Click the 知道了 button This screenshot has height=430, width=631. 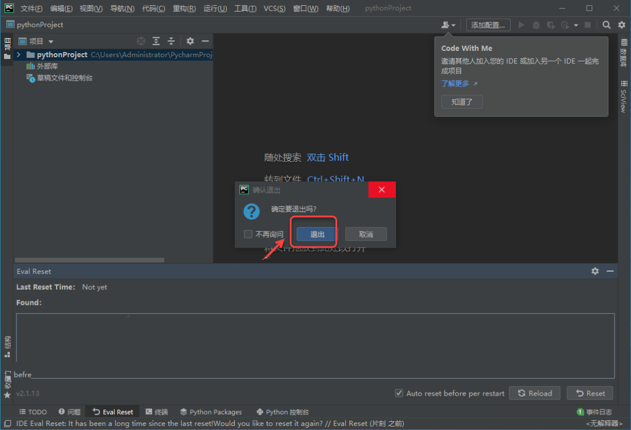coord(462,102)
